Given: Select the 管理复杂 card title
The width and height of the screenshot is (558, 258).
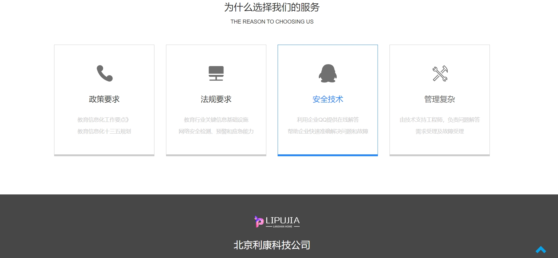Looking at the screenshot, I should 439,99.
